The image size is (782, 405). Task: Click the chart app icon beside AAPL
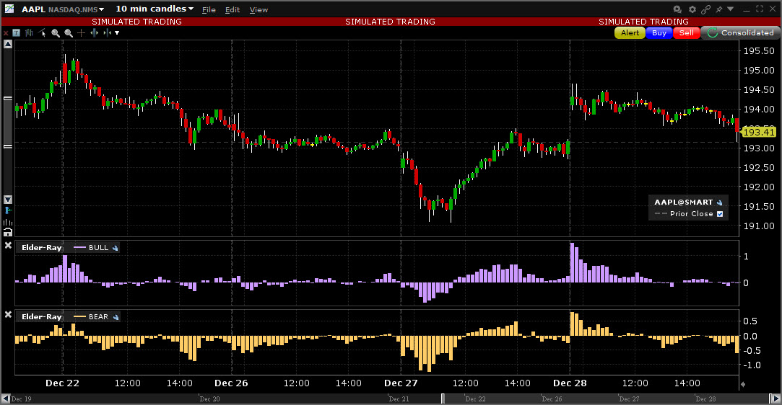point(9,9)
